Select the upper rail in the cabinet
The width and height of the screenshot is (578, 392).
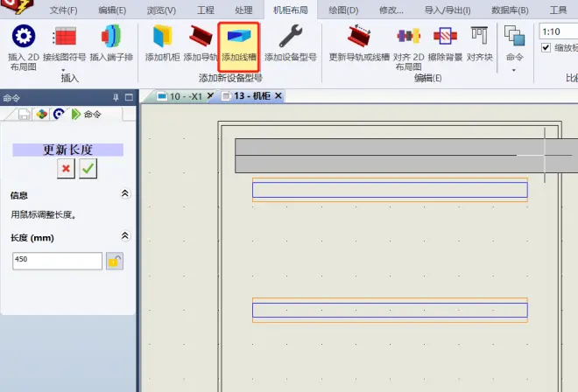coord(390,190)
